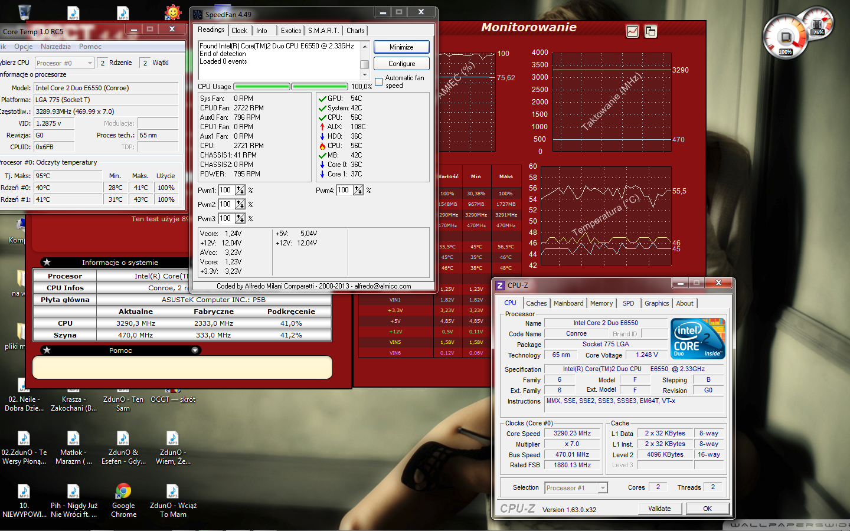Viewport: 850px width, 531px height.
Task: Click the star icon beside OCCT Pomoc header
Action: point(47,350)
